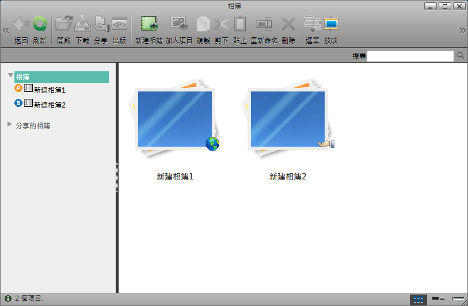Image resolution: width=468 pixels, height=306 pixels.
Task: Click the 分享 share icon
Action: (101, 24)
